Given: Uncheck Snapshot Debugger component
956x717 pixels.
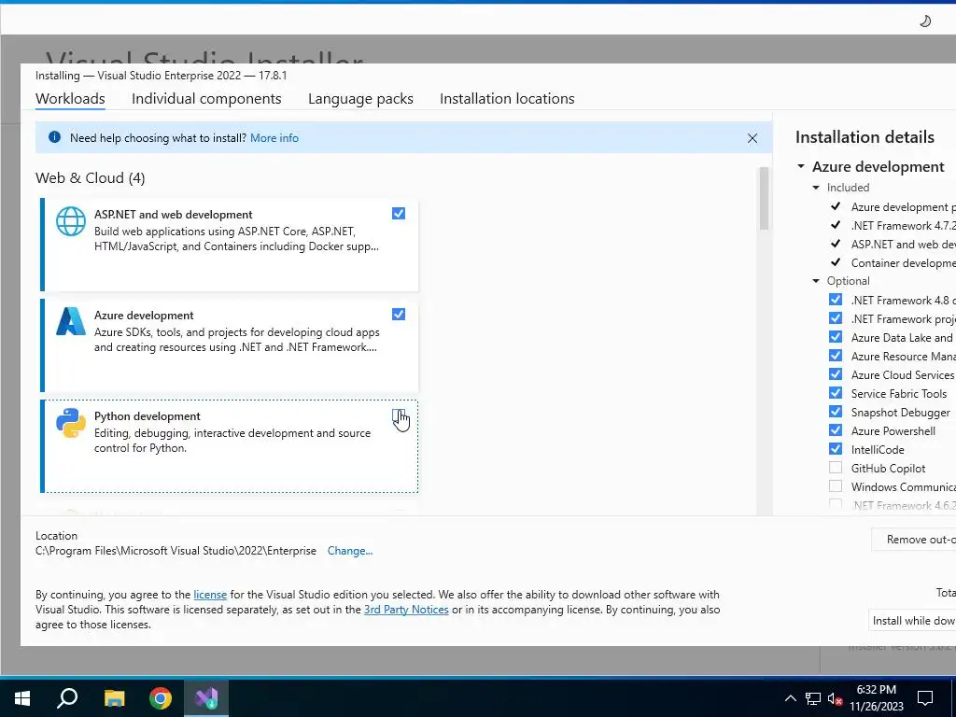Looking at the screenshot, I should click(x=836, y=412).
